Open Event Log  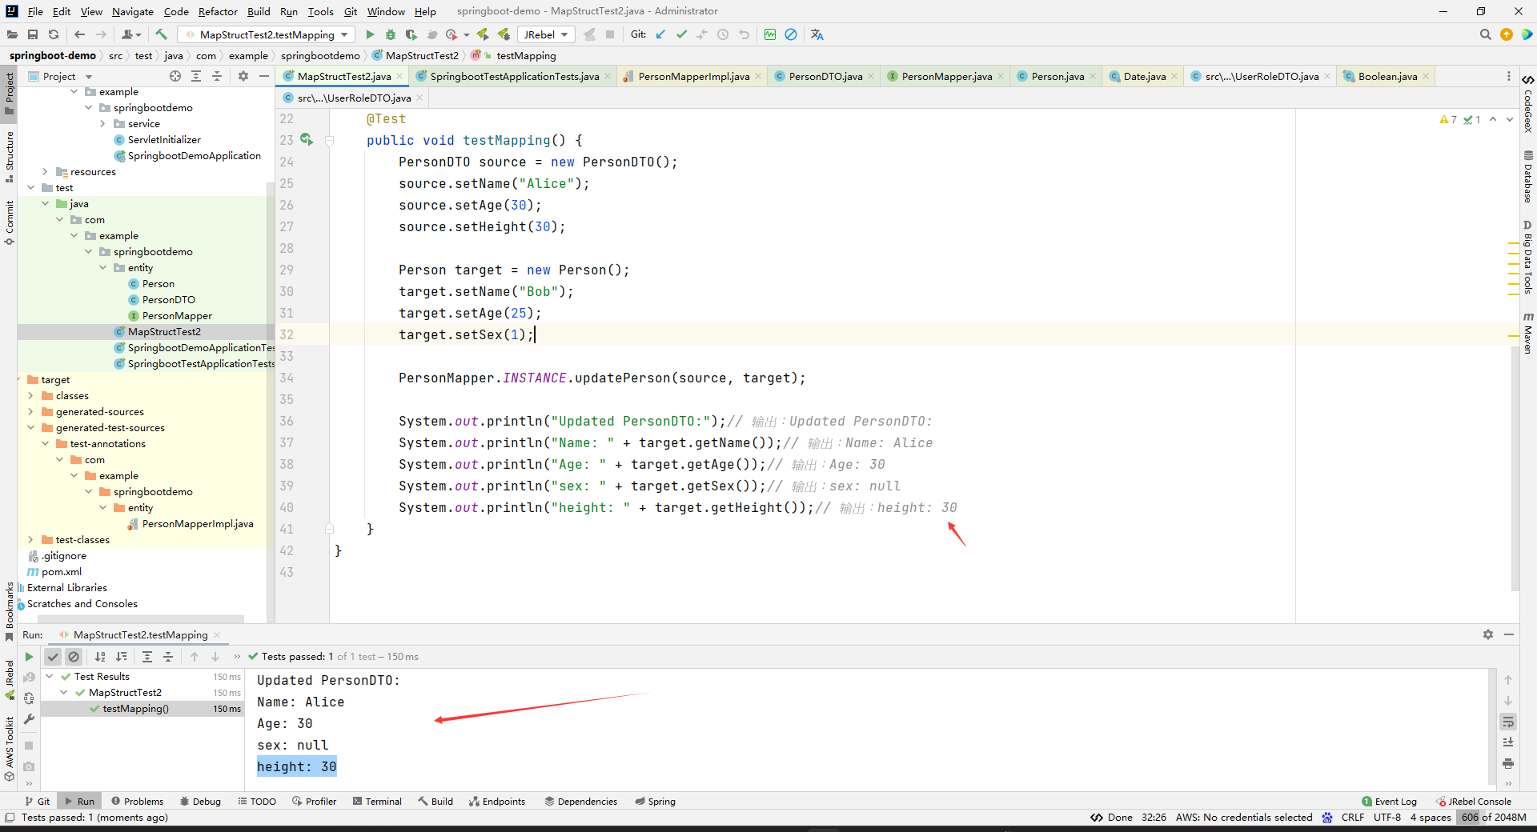1389,802
